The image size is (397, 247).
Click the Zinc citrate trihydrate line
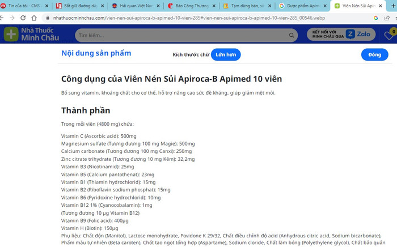[128, 159]
